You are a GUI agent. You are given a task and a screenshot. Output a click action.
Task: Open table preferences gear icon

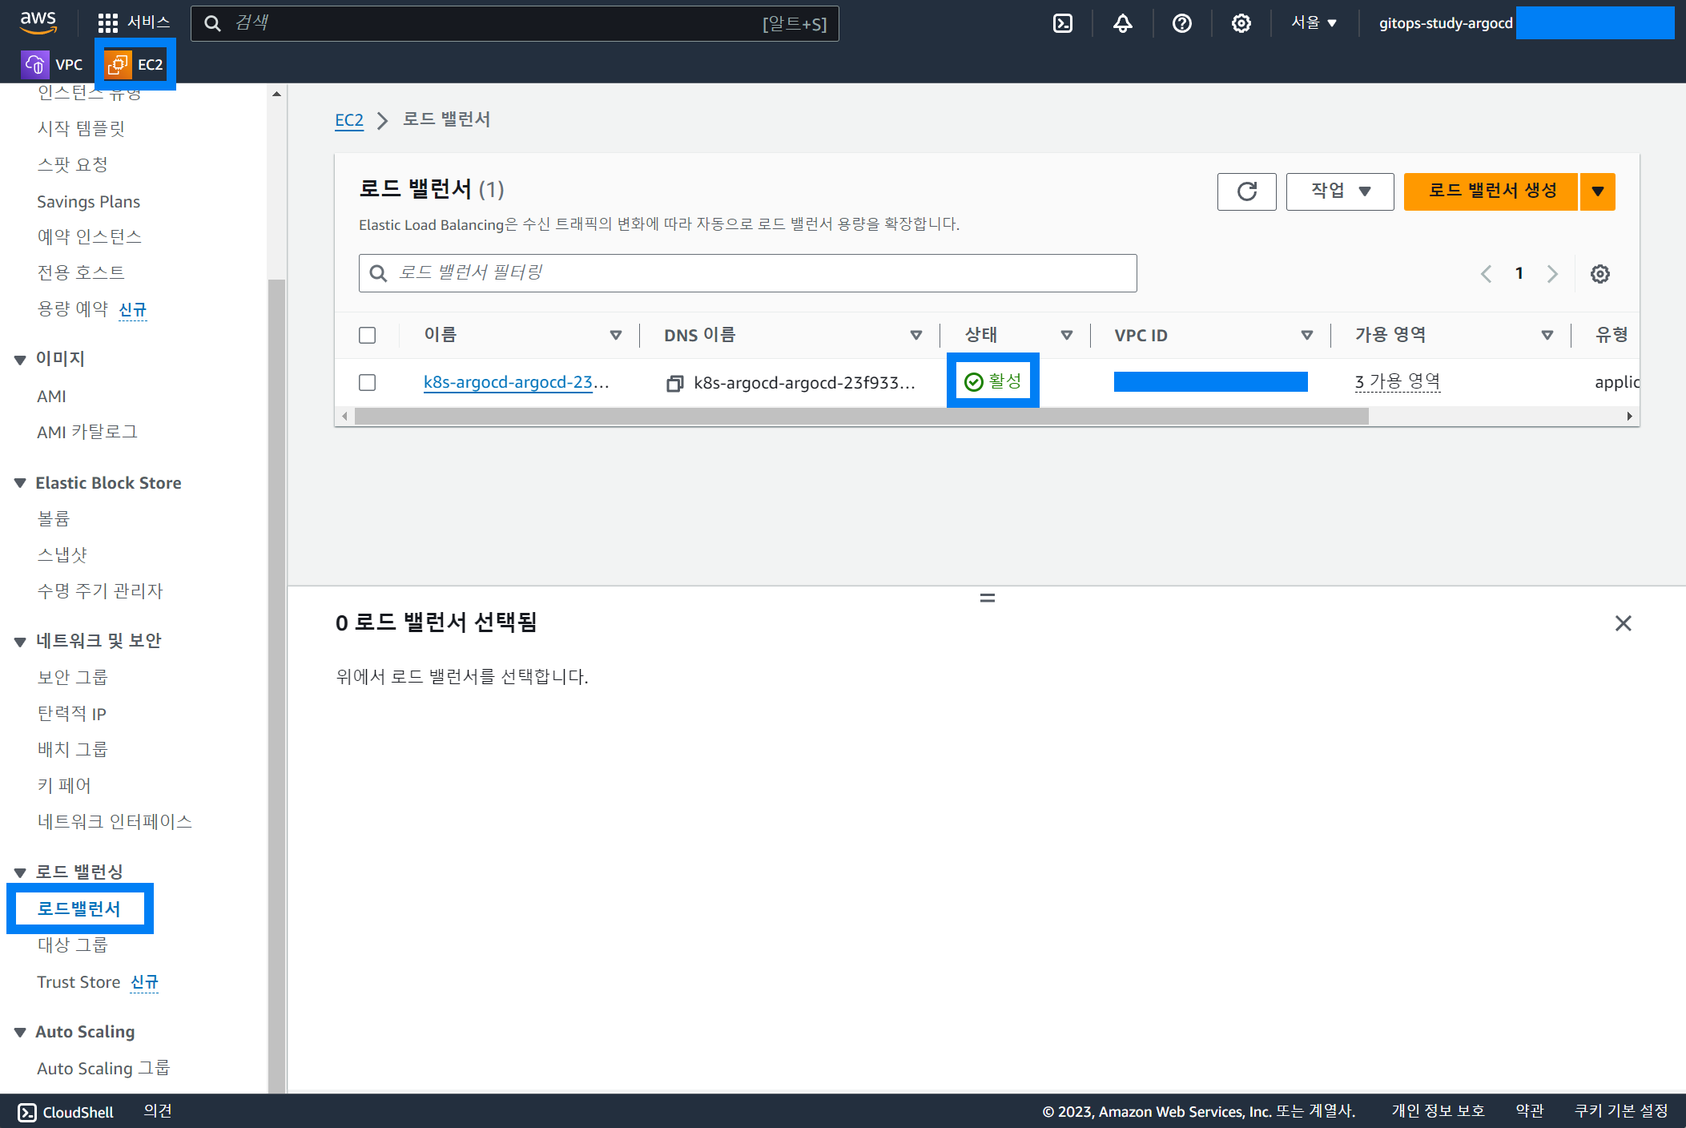pyautogui.click(x=1599, y=274)
